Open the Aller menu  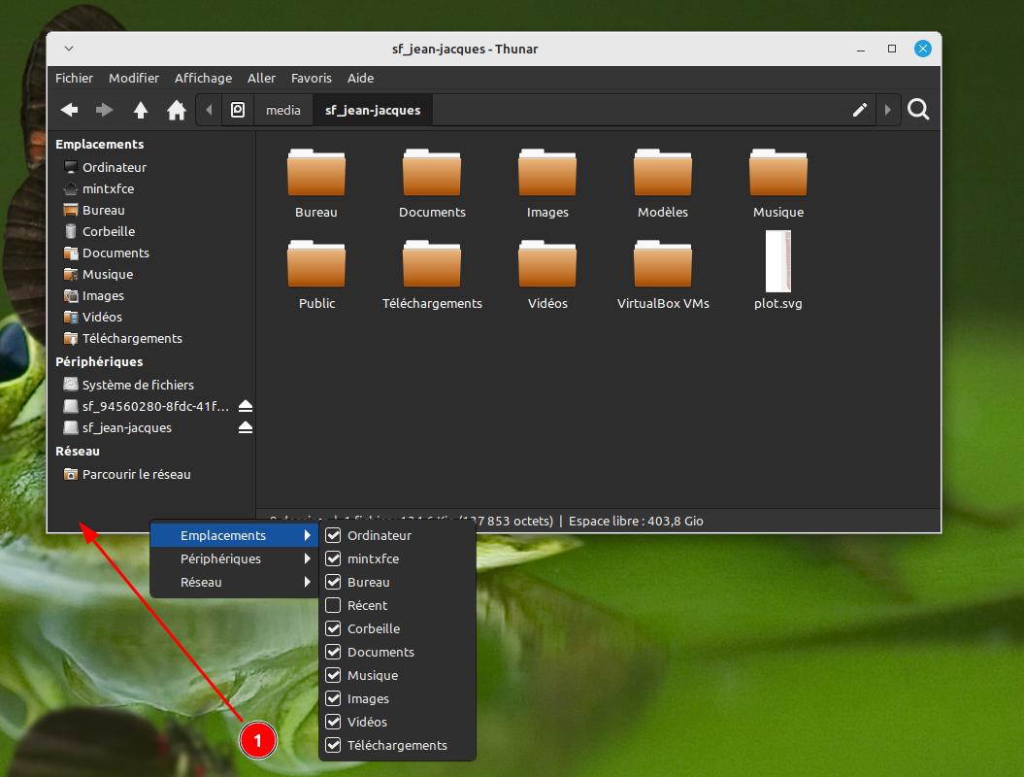pos(261,78)
